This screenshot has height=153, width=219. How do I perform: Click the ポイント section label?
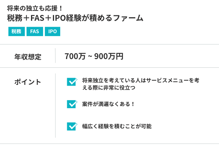[x=28, y=82]
